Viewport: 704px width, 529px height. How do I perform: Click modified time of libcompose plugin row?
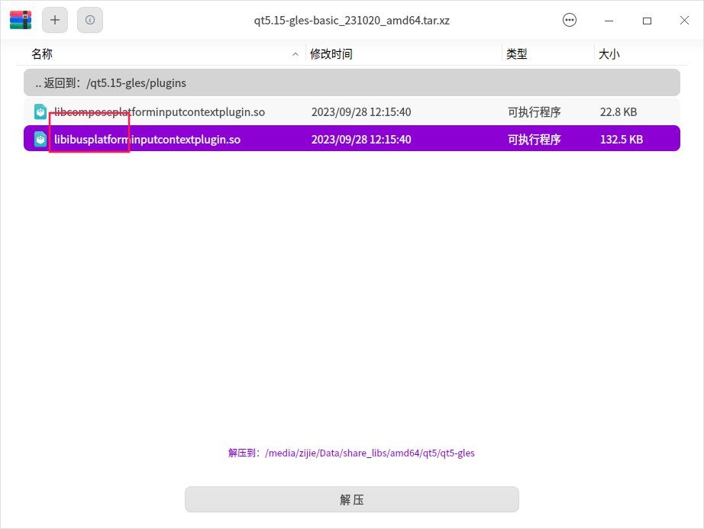(x=361, y=111)
